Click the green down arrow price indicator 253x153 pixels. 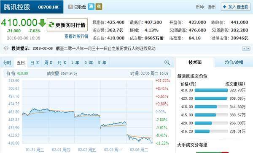pyautogui.click(x=42, y=23)
